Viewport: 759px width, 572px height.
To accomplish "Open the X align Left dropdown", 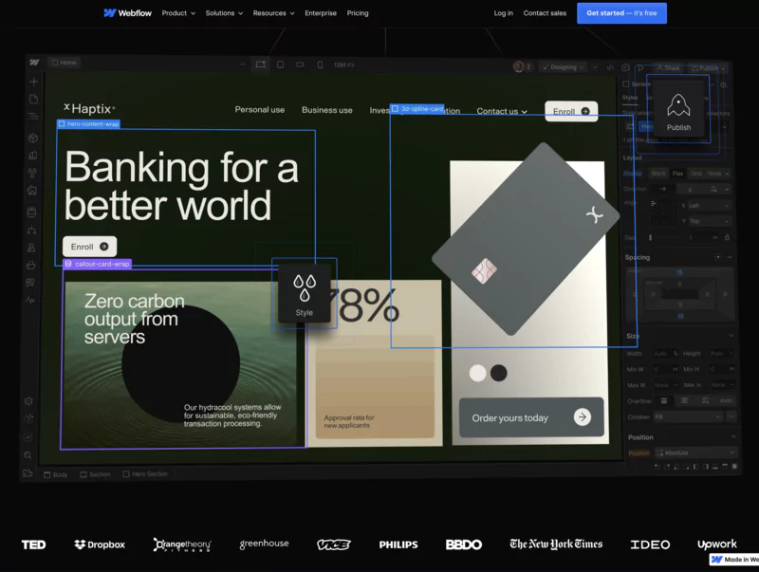I will click(x=709, y=206).
